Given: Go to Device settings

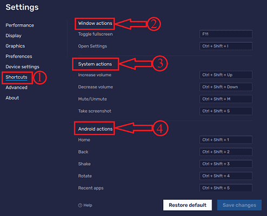Looking at the screenshot, I should click(x=22, y=67).
